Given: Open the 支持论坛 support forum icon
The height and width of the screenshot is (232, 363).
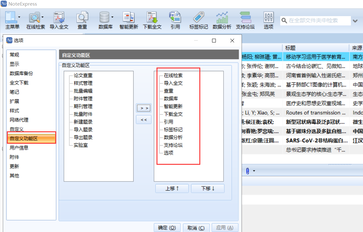Looking at the screenshot, I should pyautogui.click(x=245, y=18).
